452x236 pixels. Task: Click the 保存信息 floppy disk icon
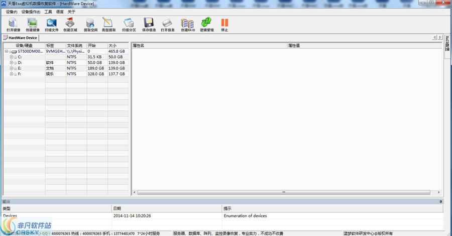pos(149,23)
